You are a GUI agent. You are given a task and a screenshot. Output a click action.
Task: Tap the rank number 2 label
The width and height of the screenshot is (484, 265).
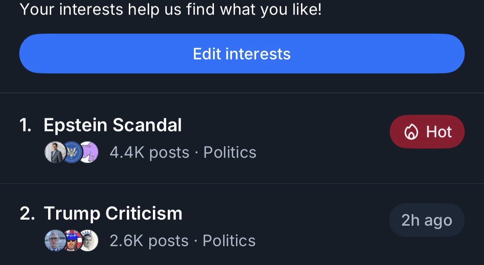click(x=27, y=214)
